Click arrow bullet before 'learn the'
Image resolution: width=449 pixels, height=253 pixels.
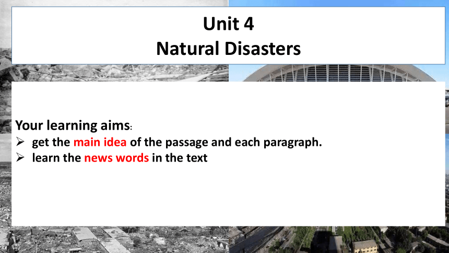(x=20, y=157)
